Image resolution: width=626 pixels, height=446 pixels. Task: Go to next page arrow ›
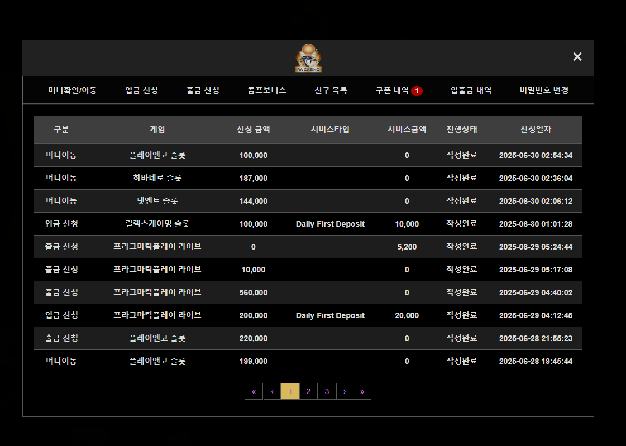[x=345, y=391]
